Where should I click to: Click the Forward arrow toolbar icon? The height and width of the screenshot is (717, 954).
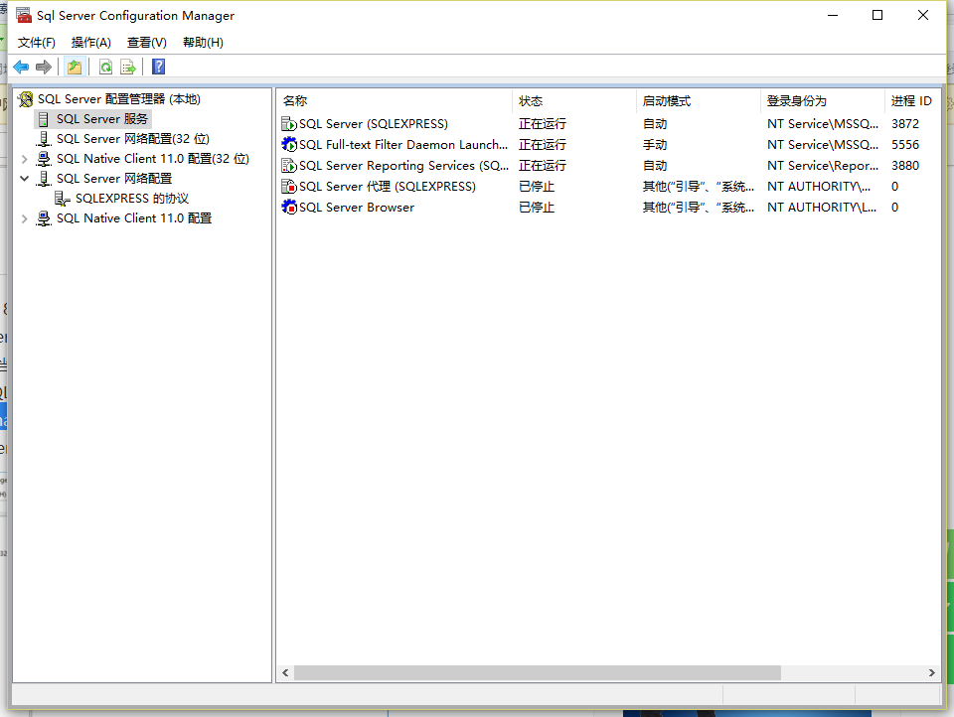pyautogui.click(x=43, y=67)
